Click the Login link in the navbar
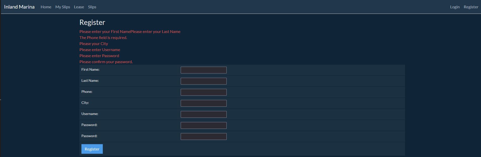 tap(455, 7)
